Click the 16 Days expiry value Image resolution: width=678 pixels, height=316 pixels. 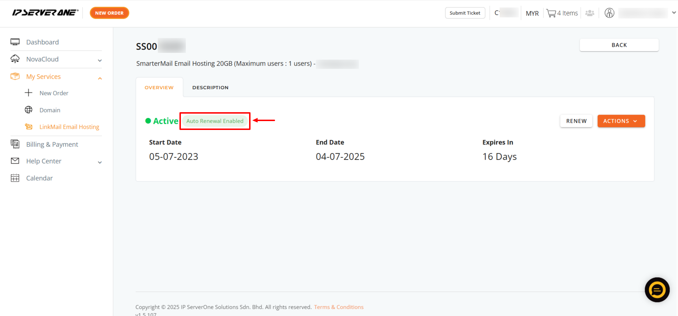[x=500, y=157]
